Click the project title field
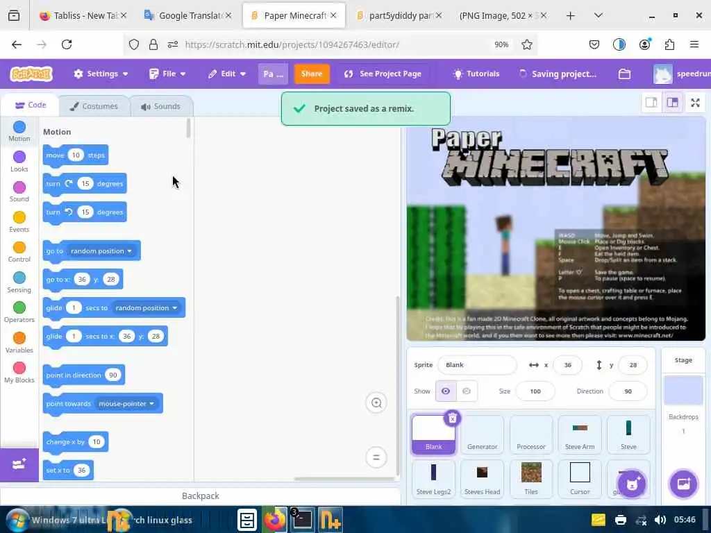 click(x=273, y=74)
